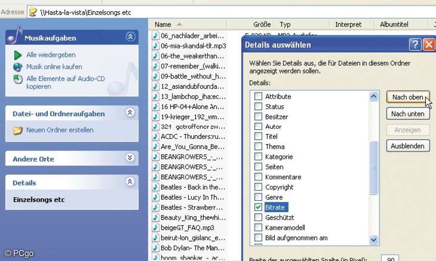Click the music icon of Beatles - Strawberr file
This screenshot has width=436, height=261.
156,207
